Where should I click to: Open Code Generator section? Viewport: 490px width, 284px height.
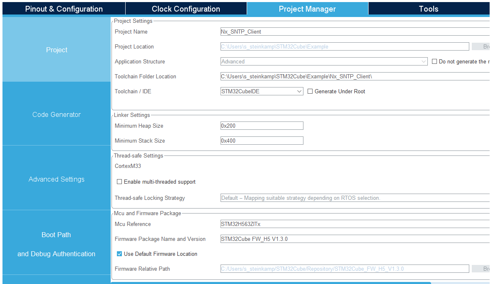[56, 114]
